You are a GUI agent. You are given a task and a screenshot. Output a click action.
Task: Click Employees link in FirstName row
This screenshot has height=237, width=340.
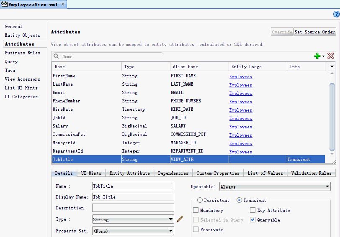(x=241, y=76)
